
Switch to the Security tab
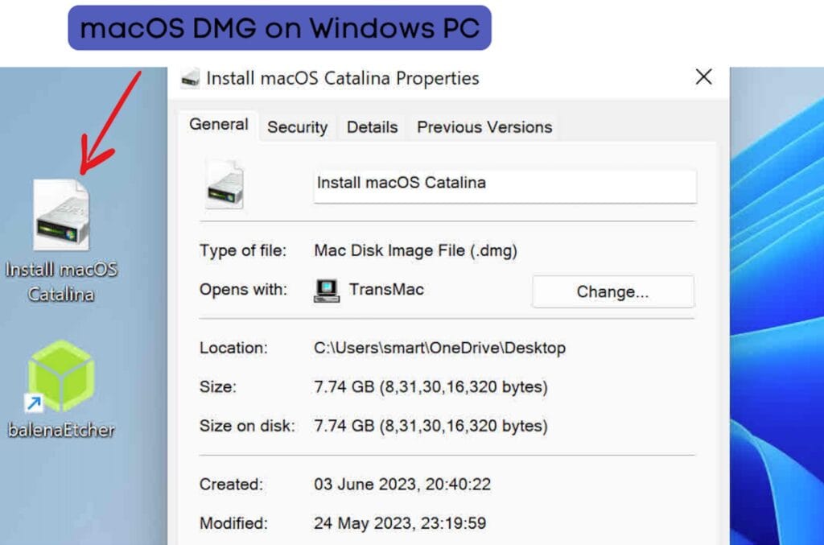tap(297, 126)
